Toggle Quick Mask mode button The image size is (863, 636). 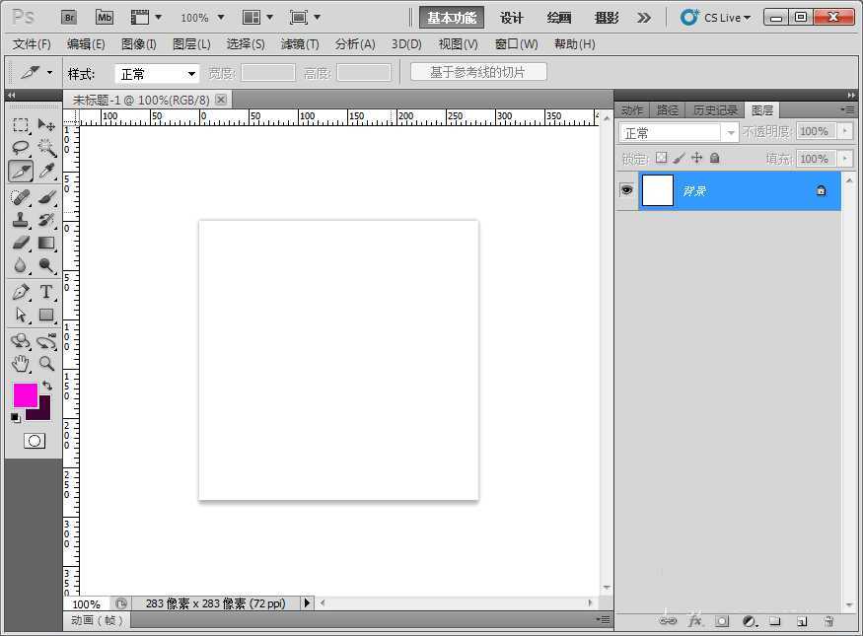point(35,441)
